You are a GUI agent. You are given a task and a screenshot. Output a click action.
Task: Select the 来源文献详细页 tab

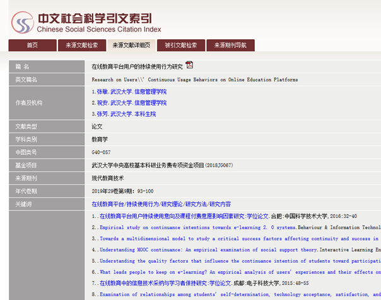pos(131,45)
